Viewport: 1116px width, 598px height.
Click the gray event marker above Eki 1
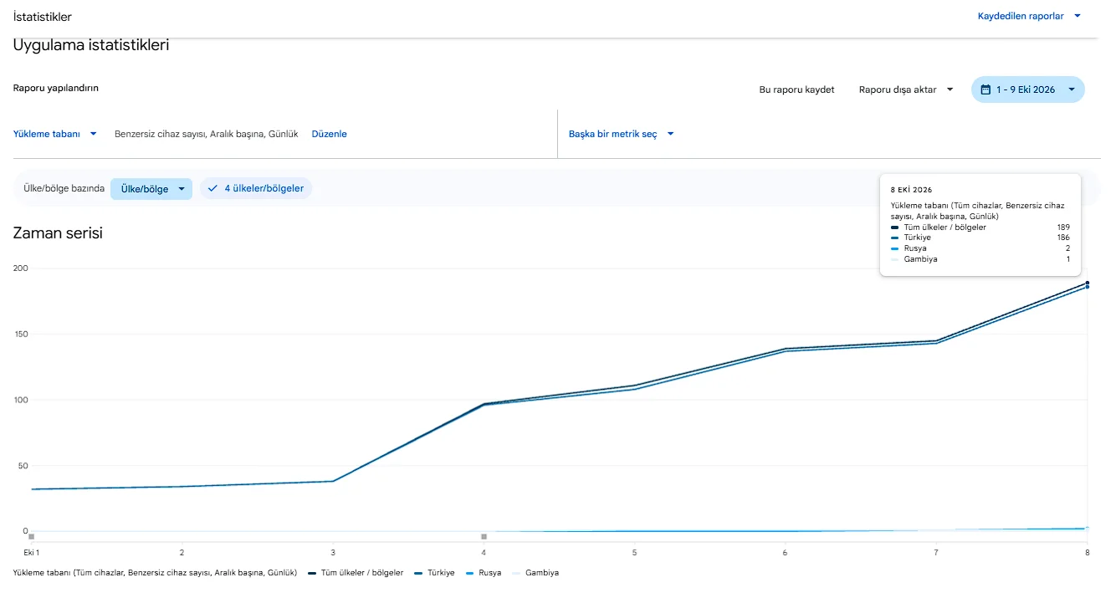(x=31, y=536)
